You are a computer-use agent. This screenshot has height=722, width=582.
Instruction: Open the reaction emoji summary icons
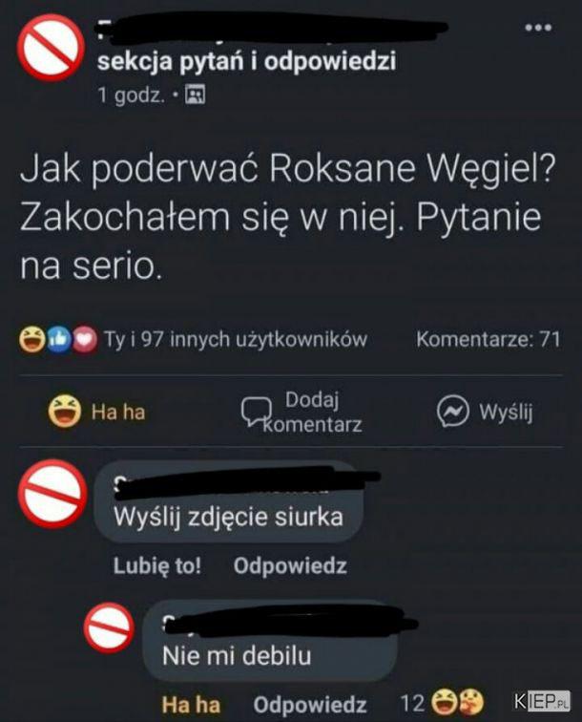click(x=58, y=339)
